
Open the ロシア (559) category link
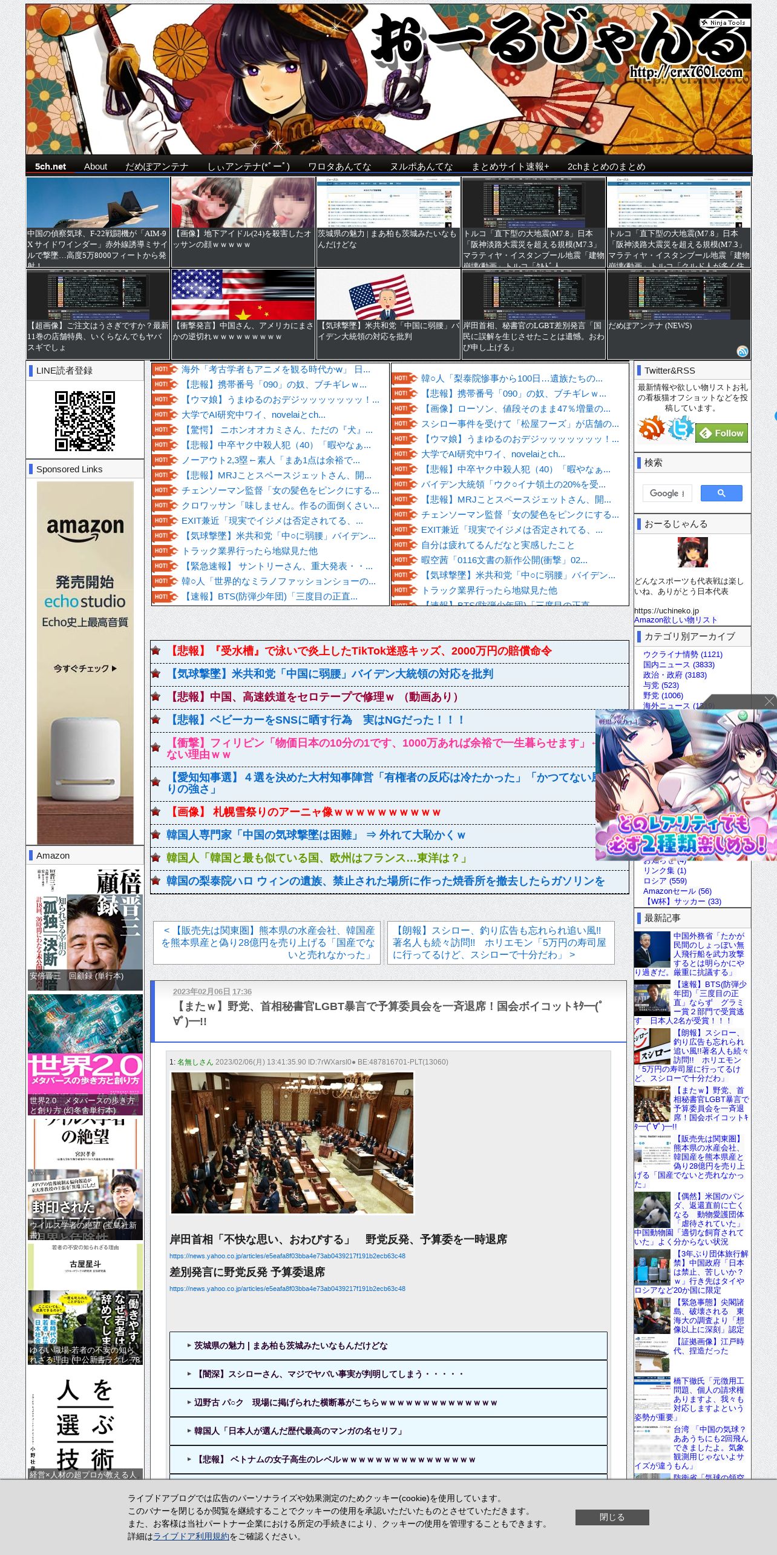click(665, 880)
